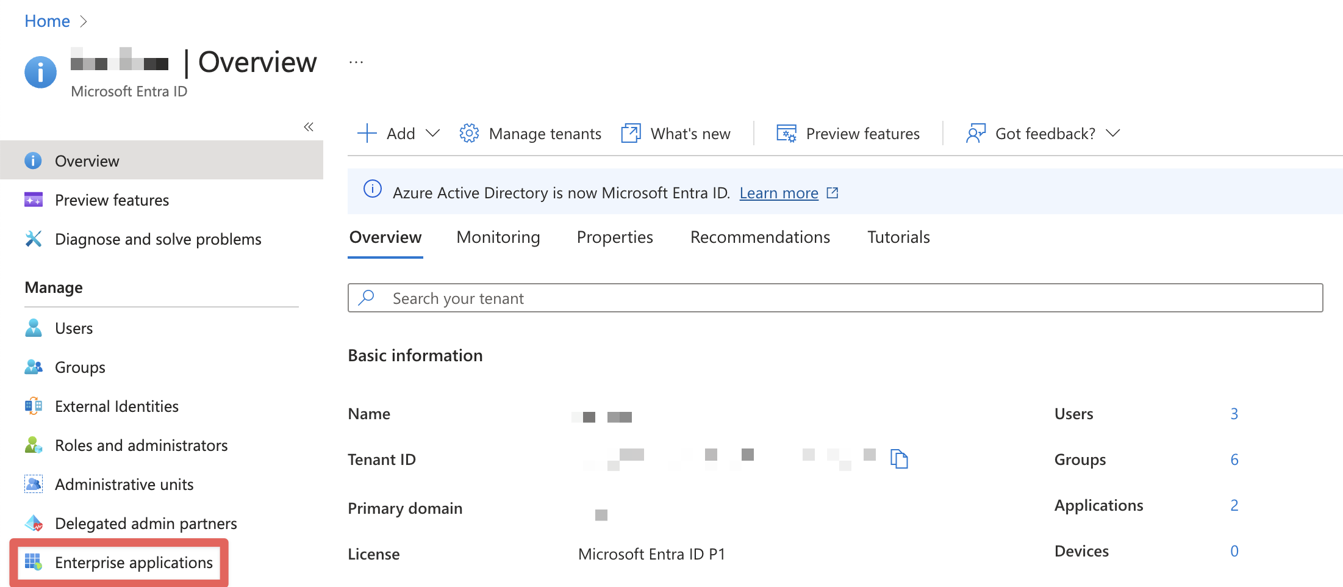Follow the Learn more link

coord(779,193)
